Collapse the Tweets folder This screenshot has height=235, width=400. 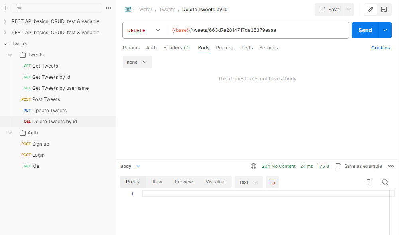[x=10, y=55]
